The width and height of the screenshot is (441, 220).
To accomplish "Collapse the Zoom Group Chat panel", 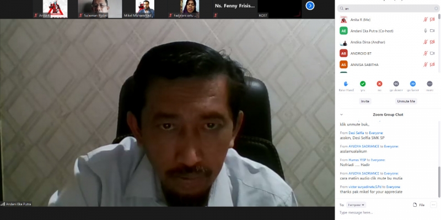I will [x=342, y=114].
